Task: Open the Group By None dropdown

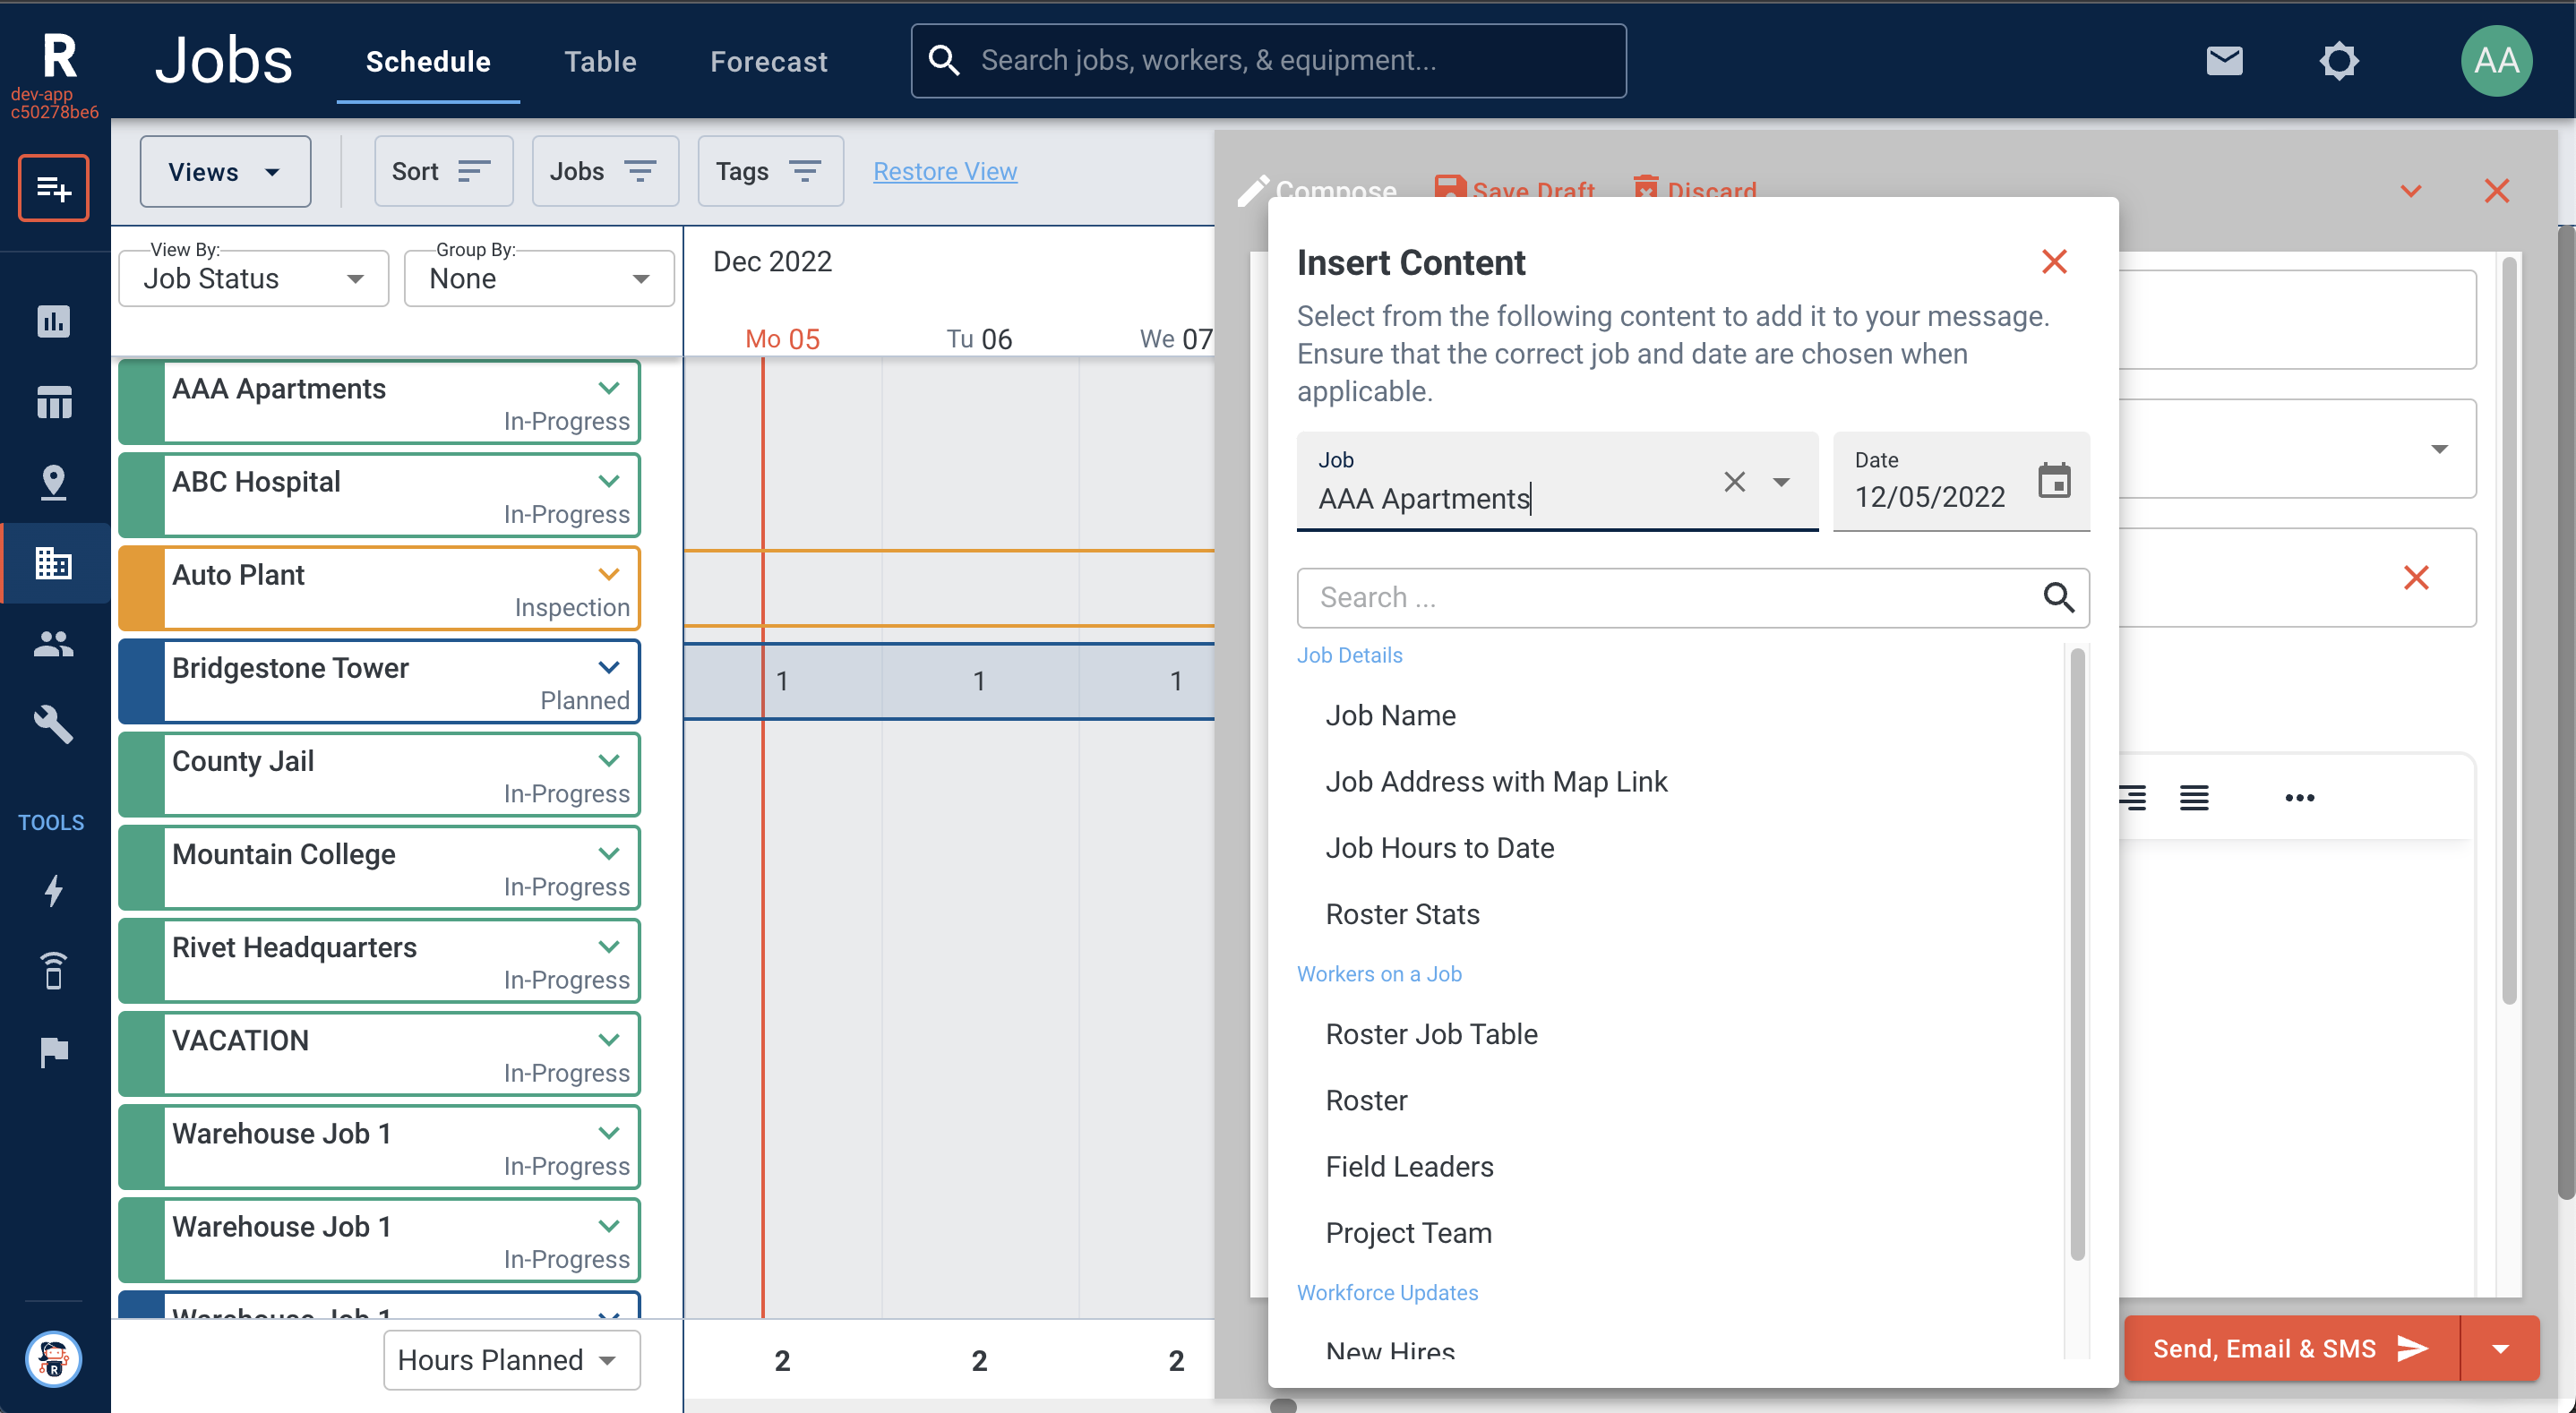Action: (x=539, y=278)
